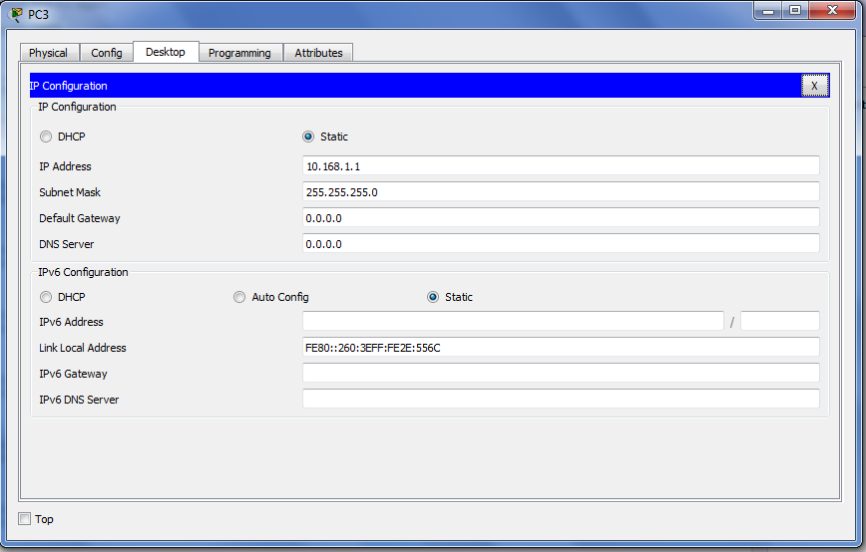This screenshot has width=866, height=552.
Task: Choose the IPv6 Static radio button
Action: click(x=433, y=297)
